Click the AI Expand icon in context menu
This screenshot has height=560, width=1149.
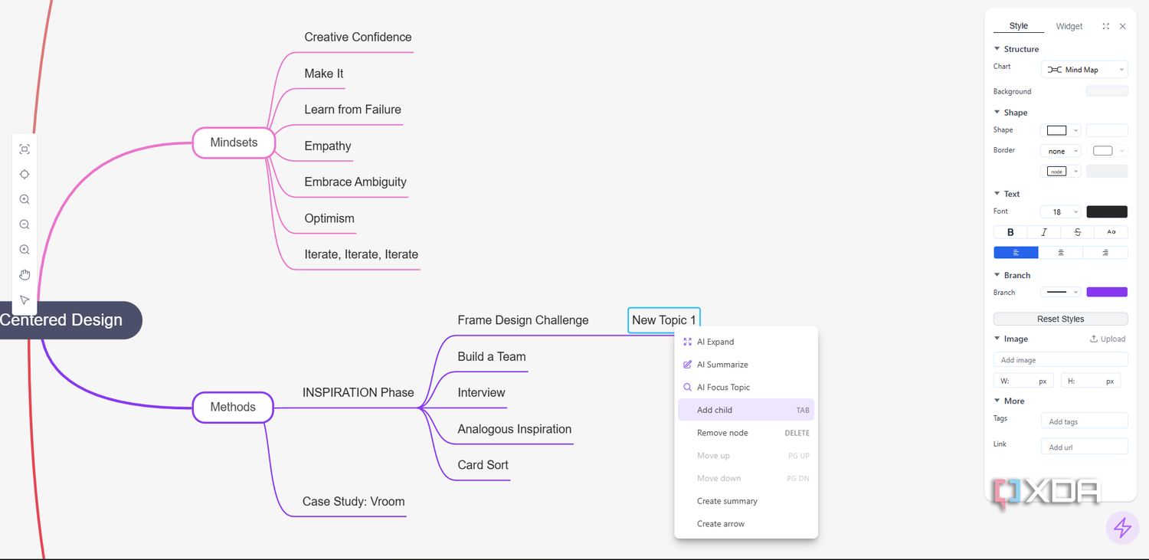click(x=688, y=342)
